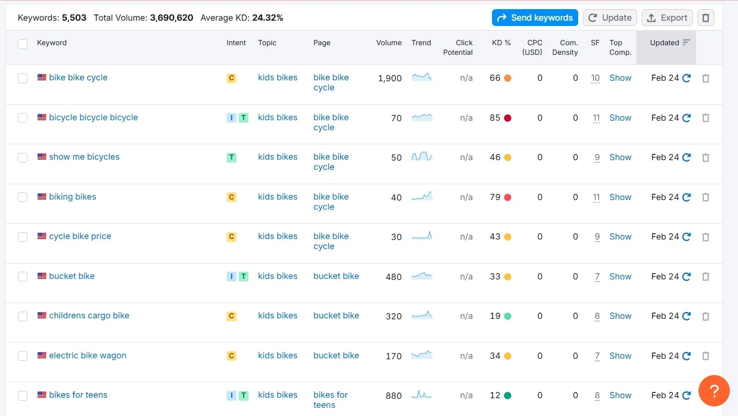Click the trend sparkline for 'show me bicycles'

point(422,157)
